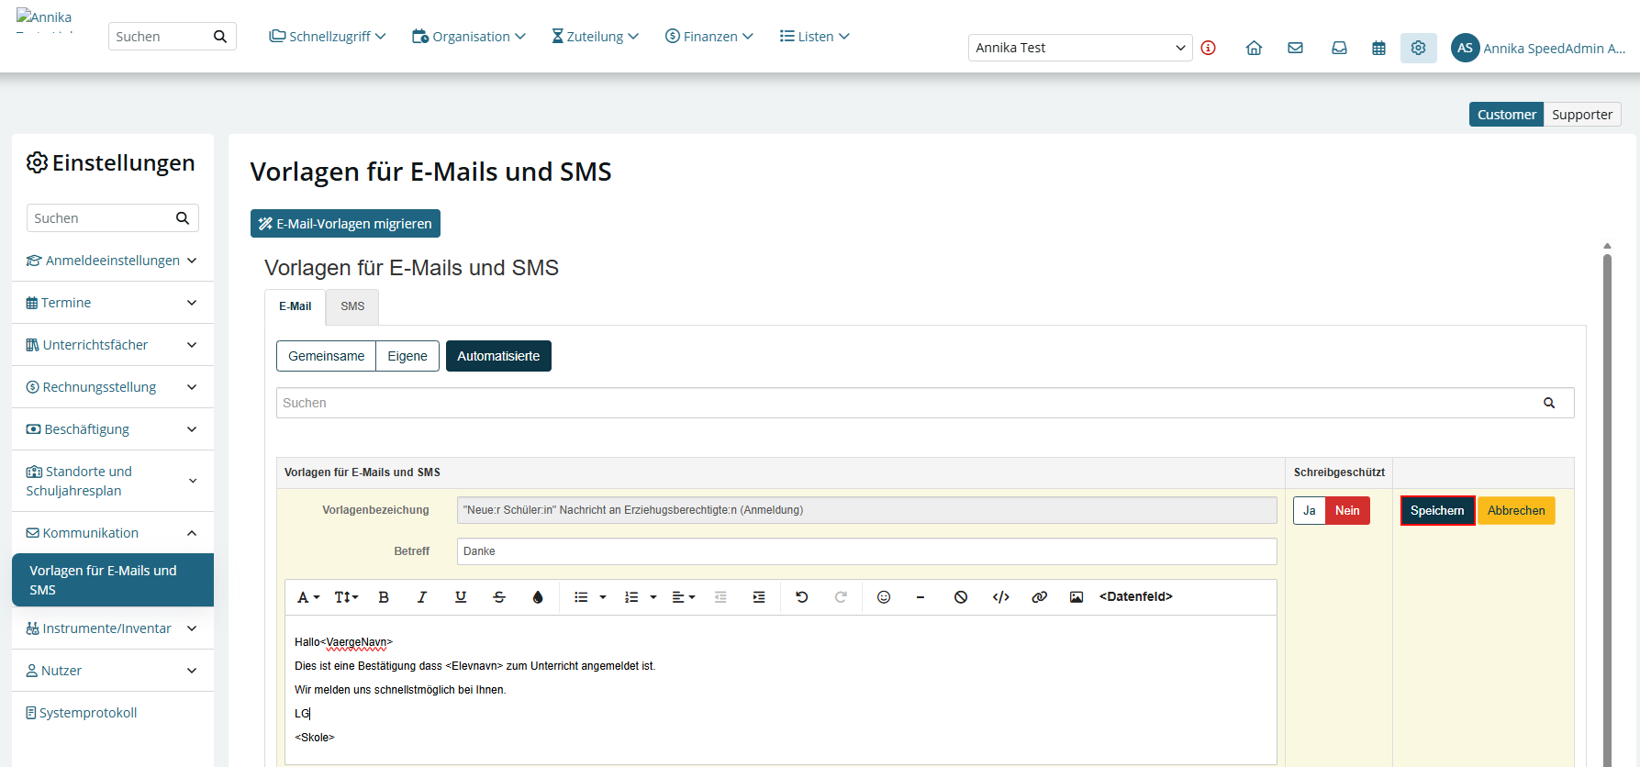Collapse the Kommunikation sidebar section
The height and width of the screenshot is (767, 1640).
(112, 533)
